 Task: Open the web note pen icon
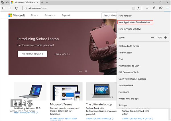point(154,8)
